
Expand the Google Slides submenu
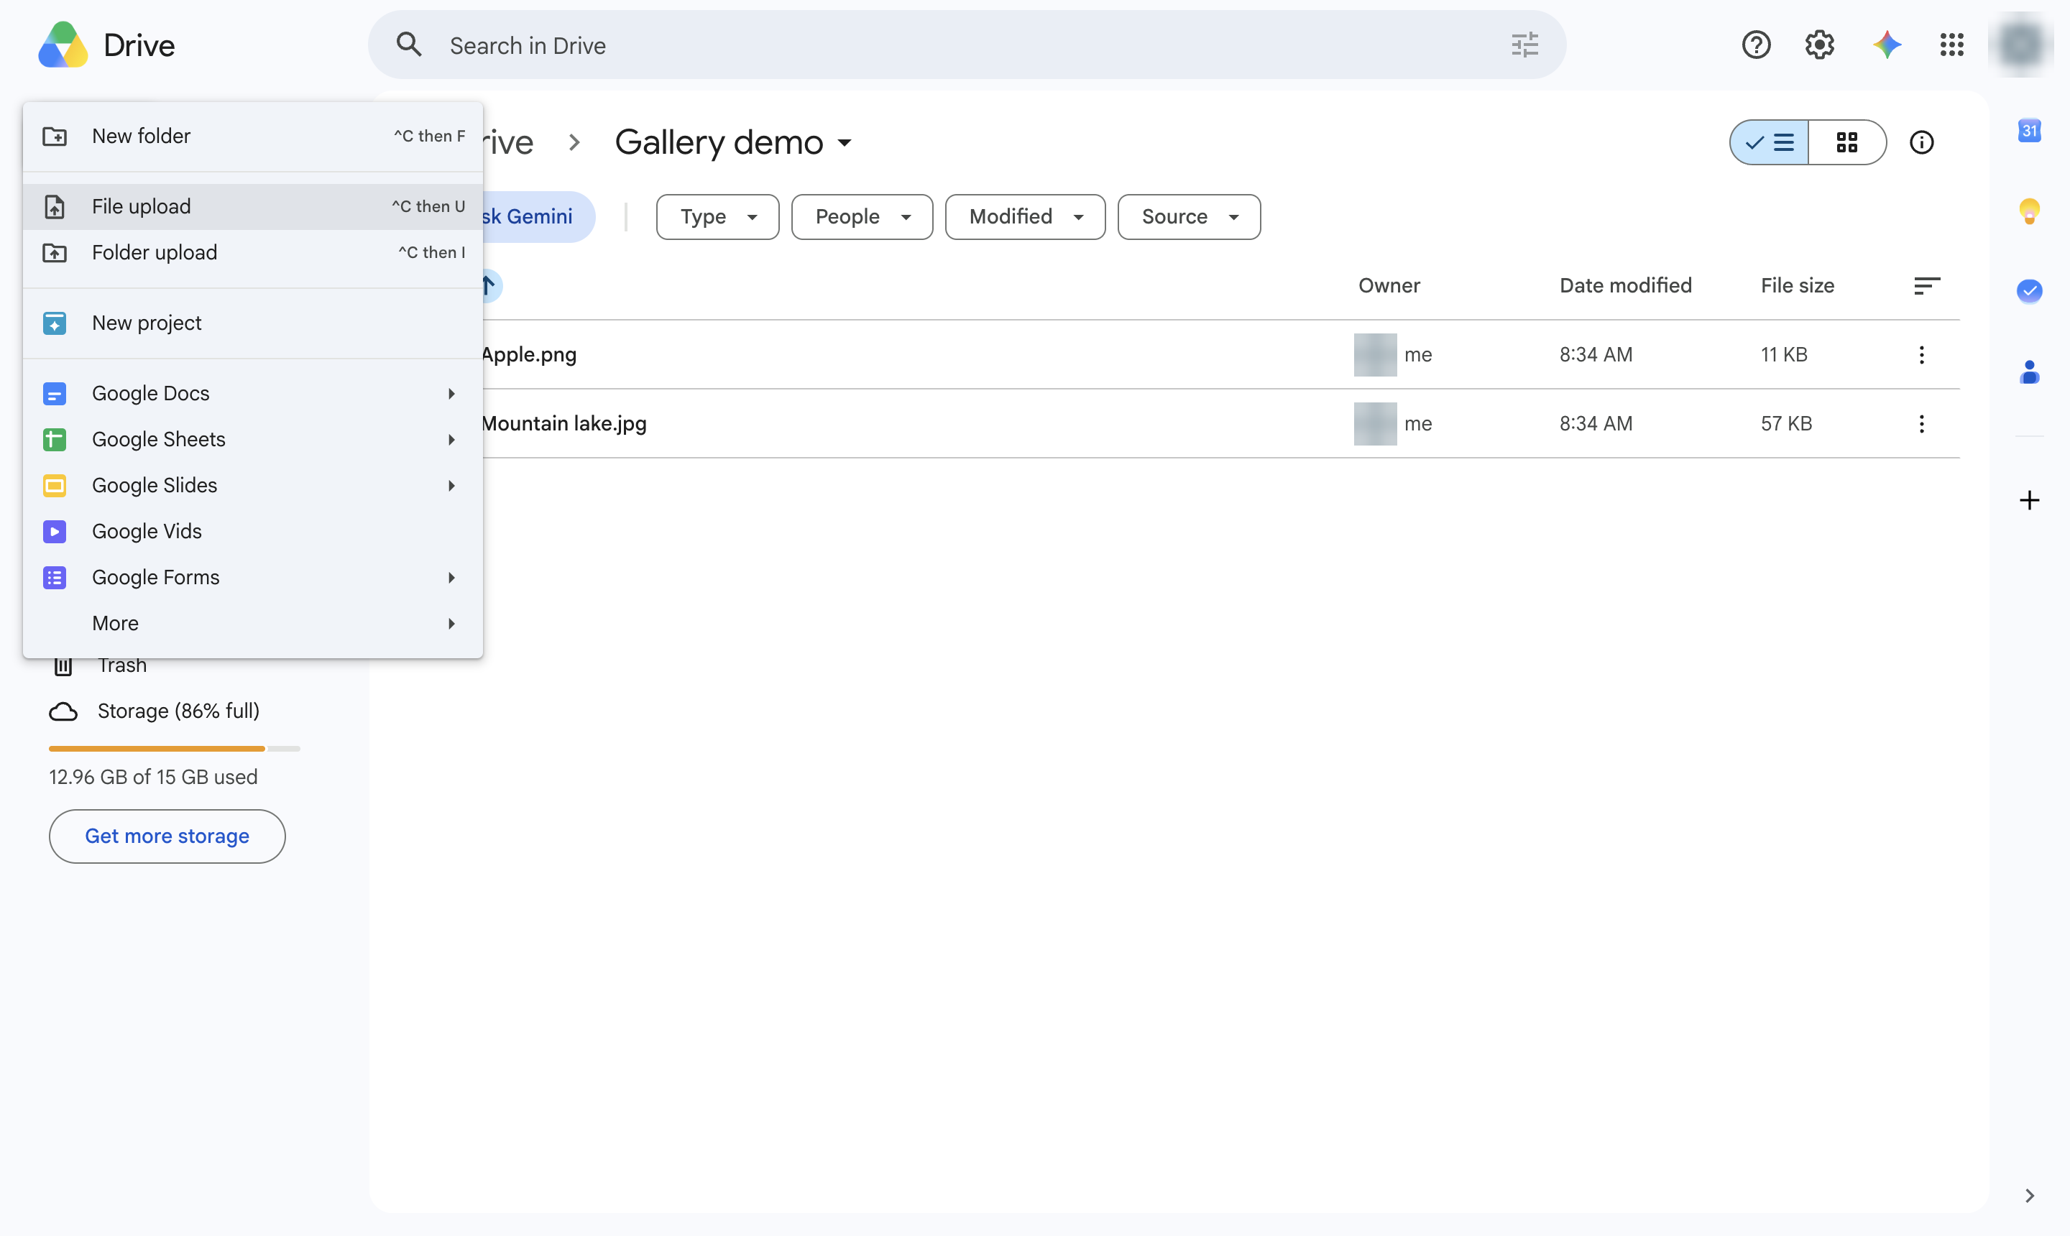click(252, 486)
